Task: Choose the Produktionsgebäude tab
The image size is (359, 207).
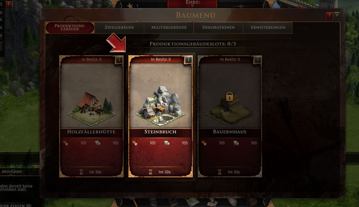Action: click(x=70, y=28)
